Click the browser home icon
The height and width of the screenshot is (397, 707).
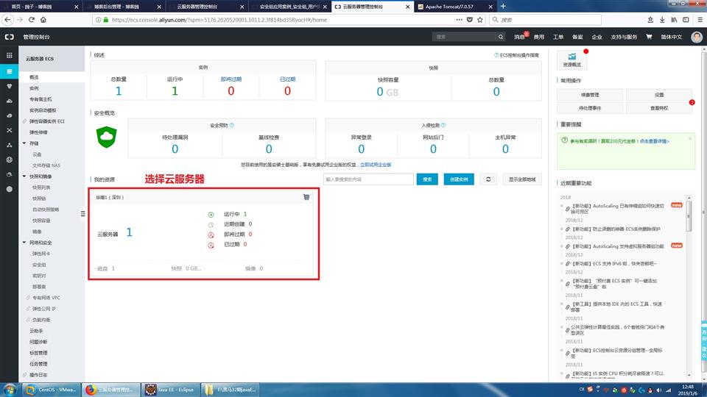(x=43, y=20)
